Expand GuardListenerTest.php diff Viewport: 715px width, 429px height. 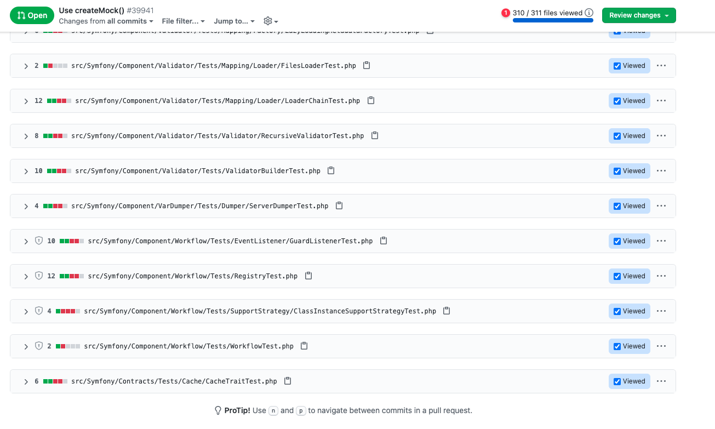tap(26, 241)
